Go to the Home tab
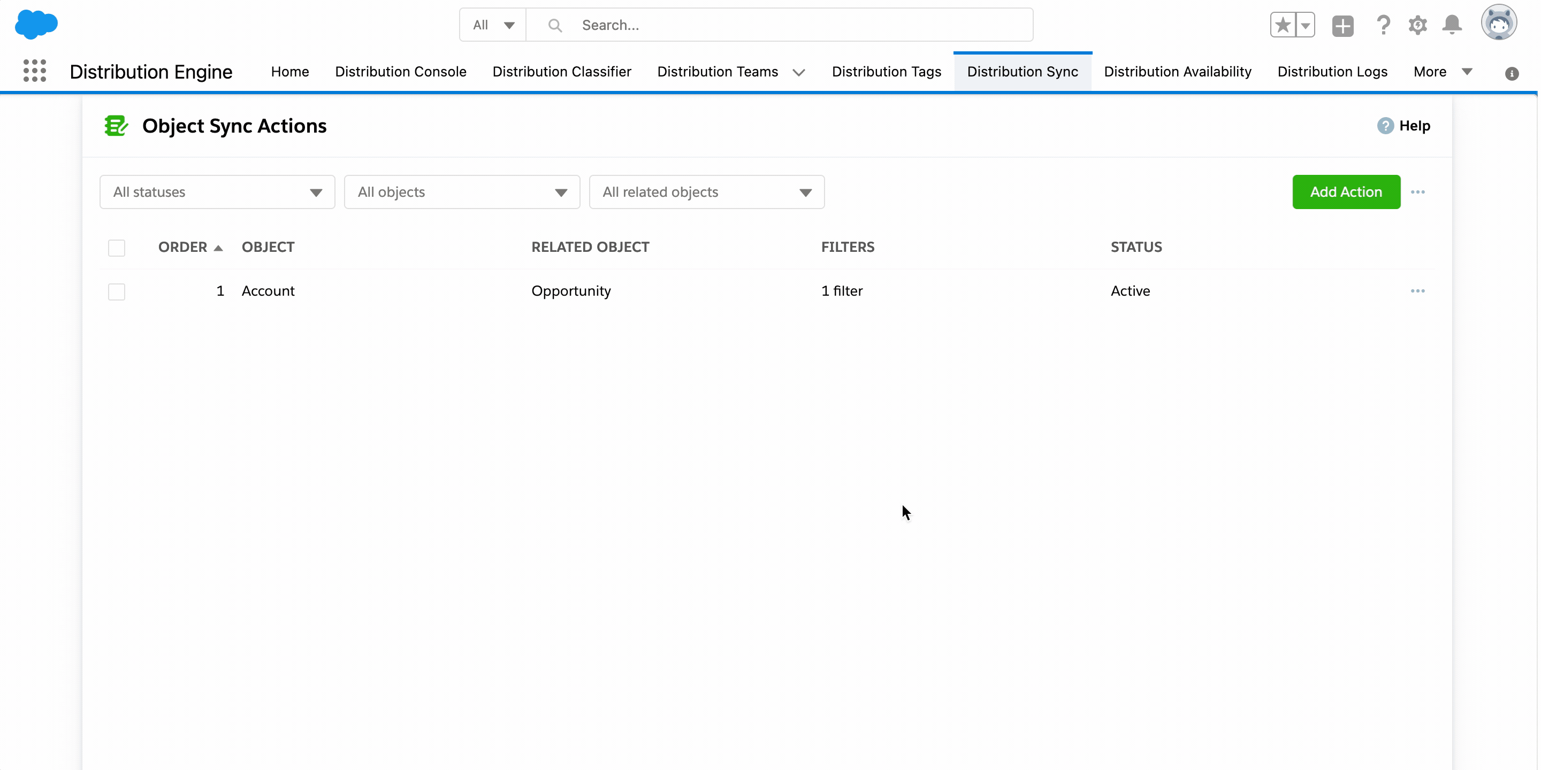The height and width of the screenshot is (770, 1541). [289, 72]
